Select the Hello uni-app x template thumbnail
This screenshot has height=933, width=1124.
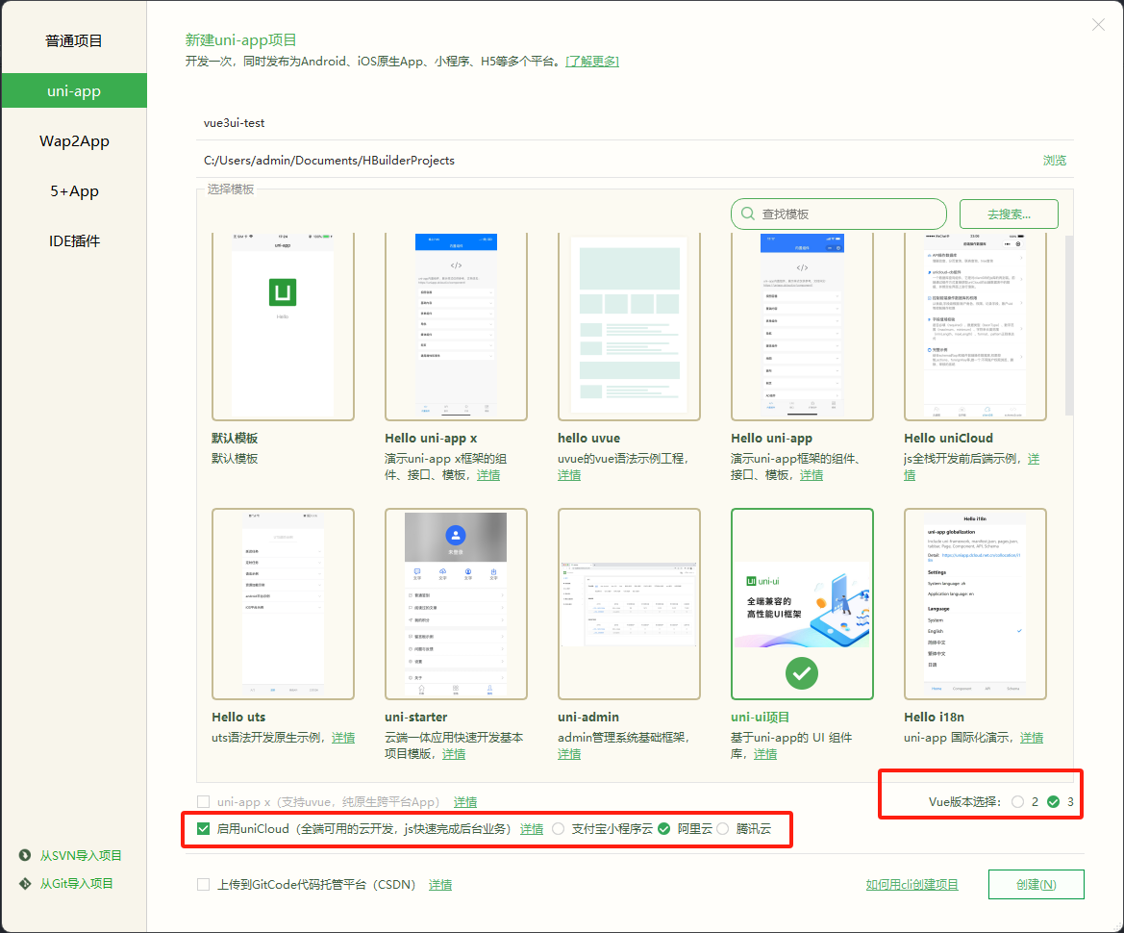456,326
